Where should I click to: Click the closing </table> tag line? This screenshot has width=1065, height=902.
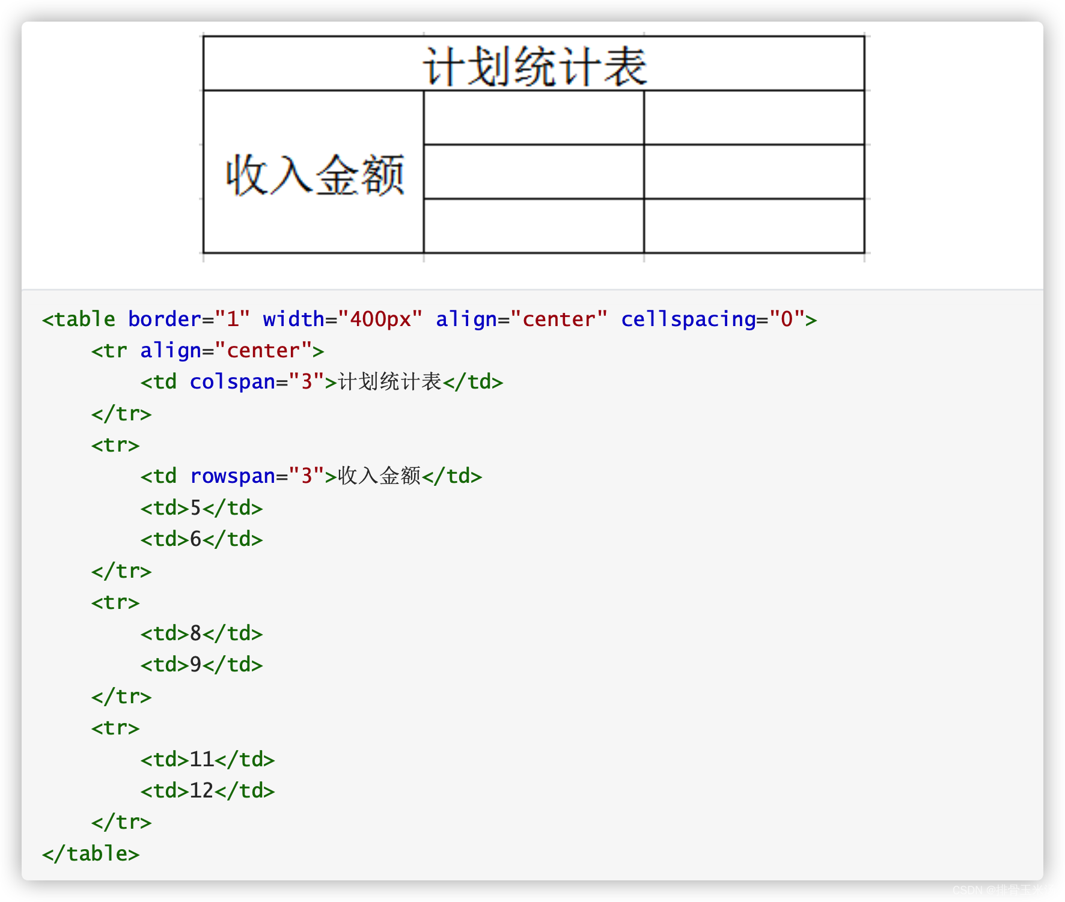pyautogui.click(x=91, y=853)
